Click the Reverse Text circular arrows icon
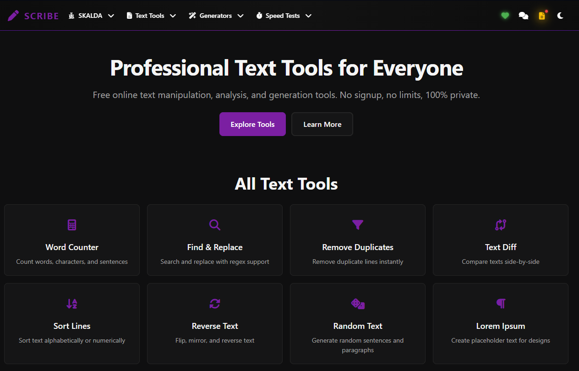The height and width of the screenshot is (371, 579). pyautogui.click(x=214, y=303)
